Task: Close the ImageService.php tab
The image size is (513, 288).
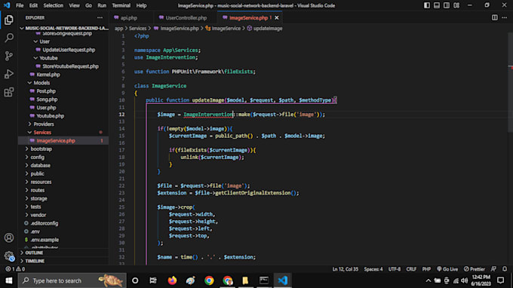Action: tap(277, 17)
